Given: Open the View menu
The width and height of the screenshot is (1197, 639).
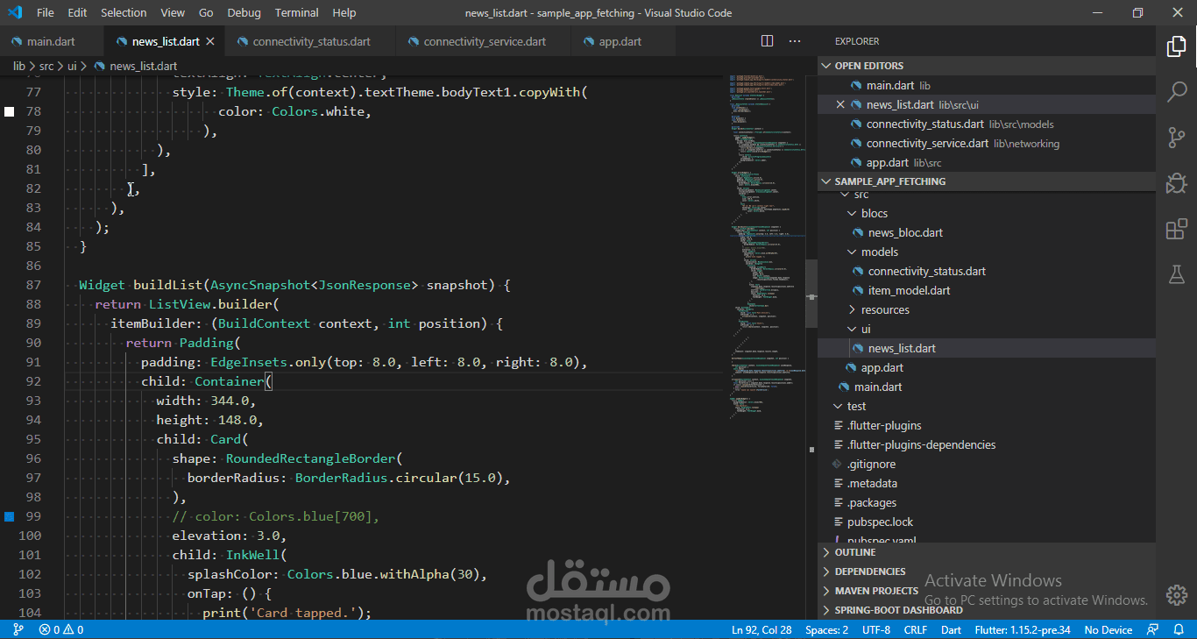Looking at the screenshot, I should pos(173,12).
